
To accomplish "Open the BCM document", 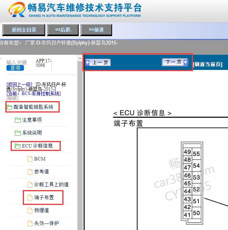I will click(40, 159).
